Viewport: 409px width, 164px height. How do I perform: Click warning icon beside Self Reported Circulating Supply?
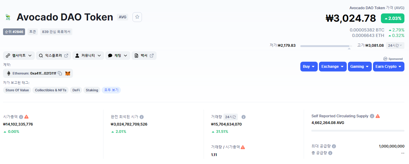tap(378, 116)
